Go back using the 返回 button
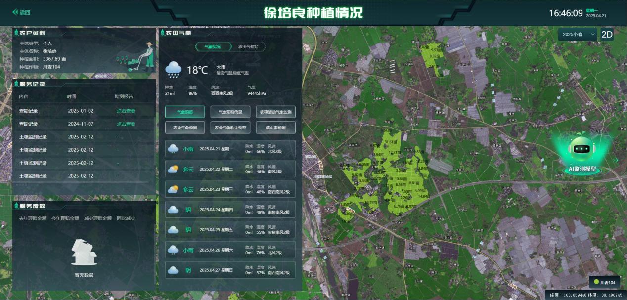This screenshot has width=627, height=300. [x=22, y=12]
